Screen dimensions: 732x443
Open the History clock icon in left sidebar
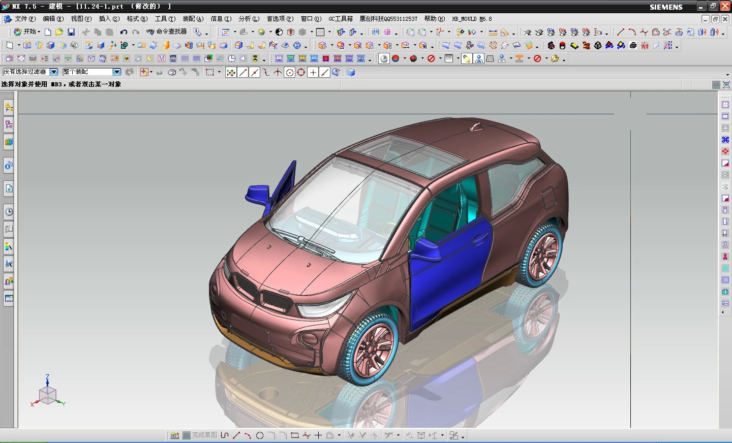[x=9, y=212]
